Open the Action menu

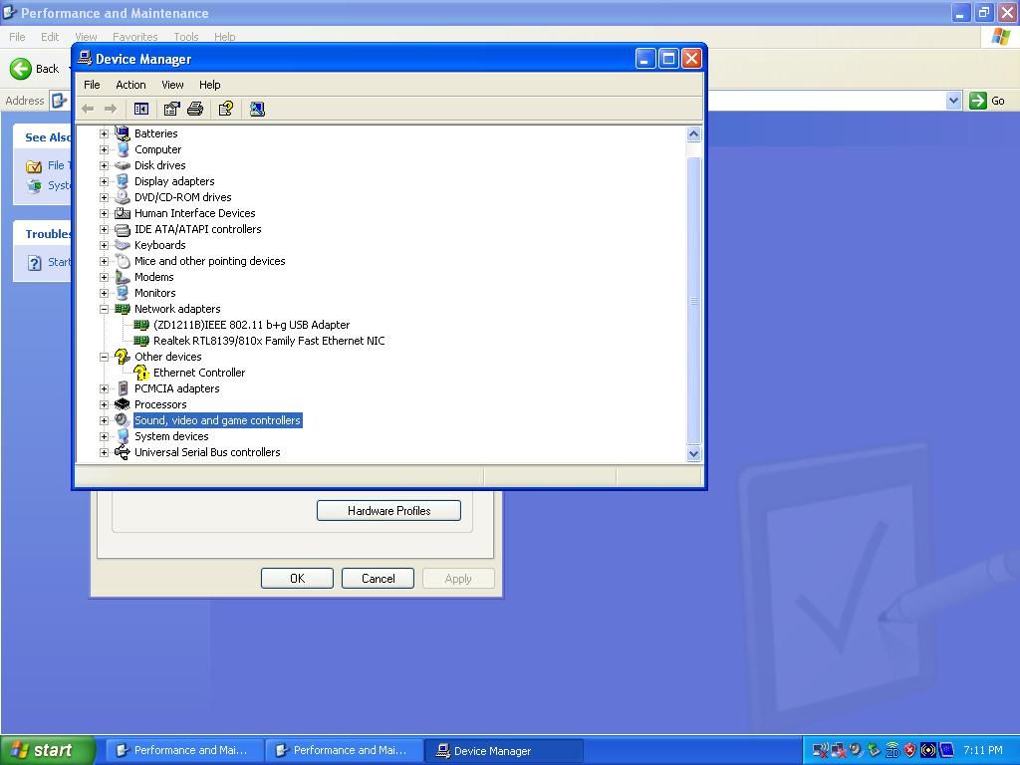[130, 85]
